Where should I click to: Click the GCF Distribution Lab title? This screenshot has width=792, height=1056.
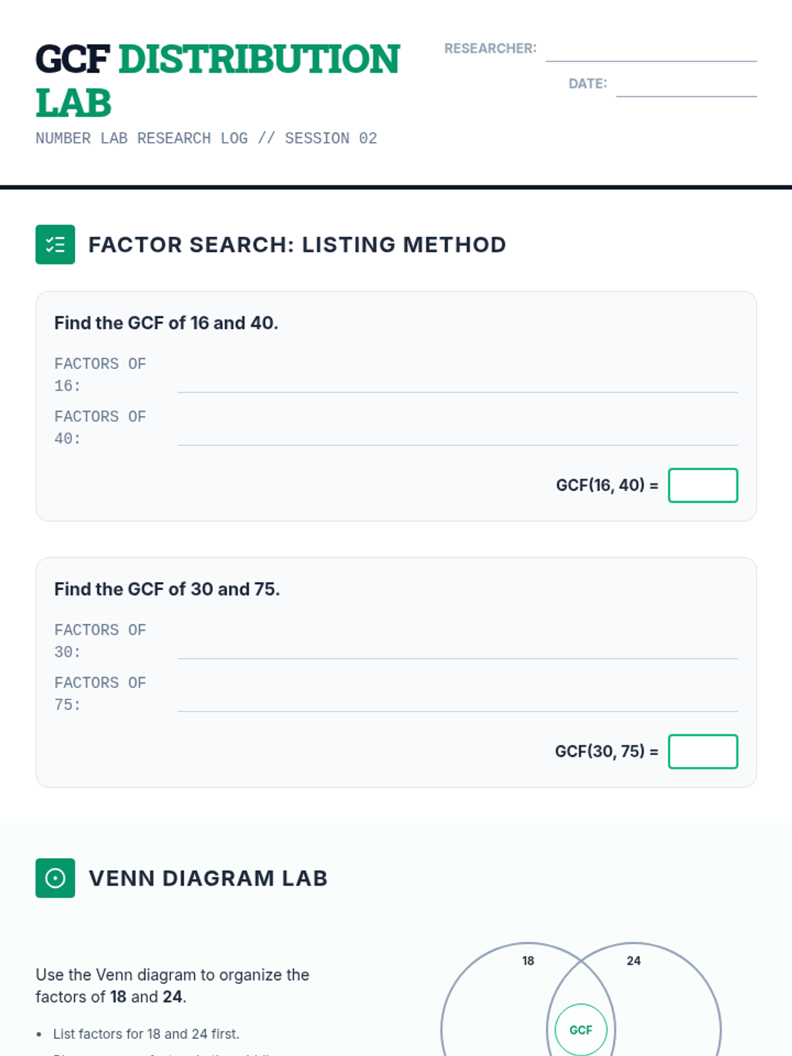[218, 81]
